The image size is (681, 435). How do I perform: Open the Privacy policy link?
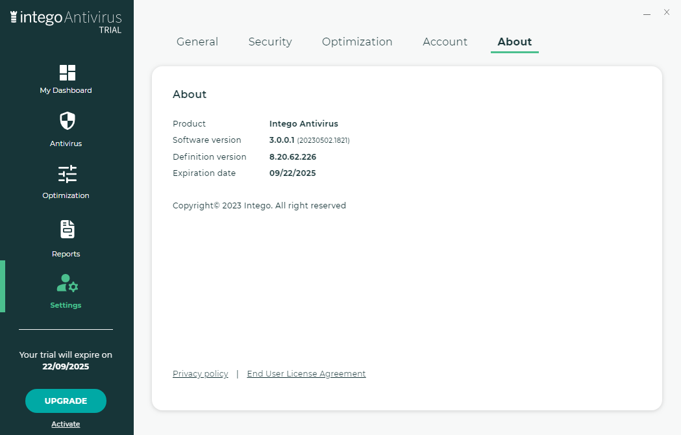click(200, 374)
